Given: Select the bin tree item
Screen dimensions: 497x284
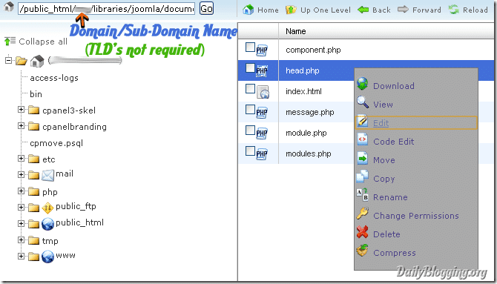Looking at the screenshot, I should [x=36, y=94].
